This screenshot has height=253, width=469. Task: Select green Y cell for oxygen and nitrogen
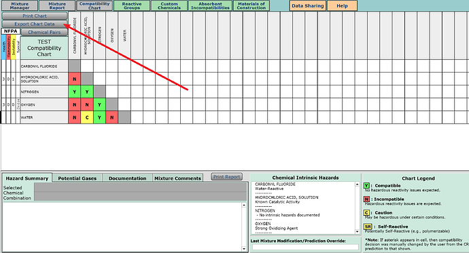coord(99,104)
